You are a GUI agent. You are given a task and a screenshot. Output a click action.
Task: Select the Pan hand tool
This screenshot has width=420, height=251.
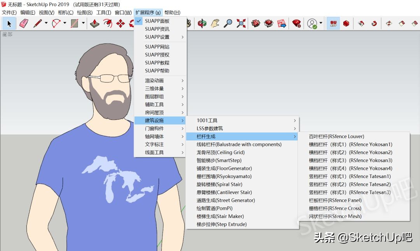[x=215, y=23]
